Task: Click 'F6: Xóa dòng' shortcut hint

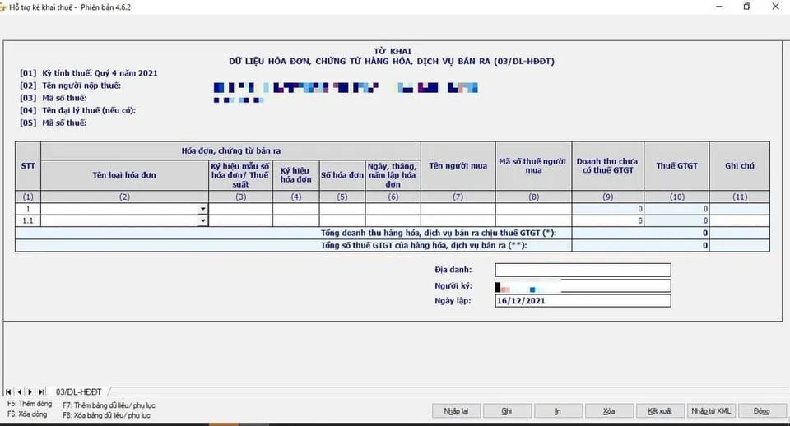Action: click(27, 414)
